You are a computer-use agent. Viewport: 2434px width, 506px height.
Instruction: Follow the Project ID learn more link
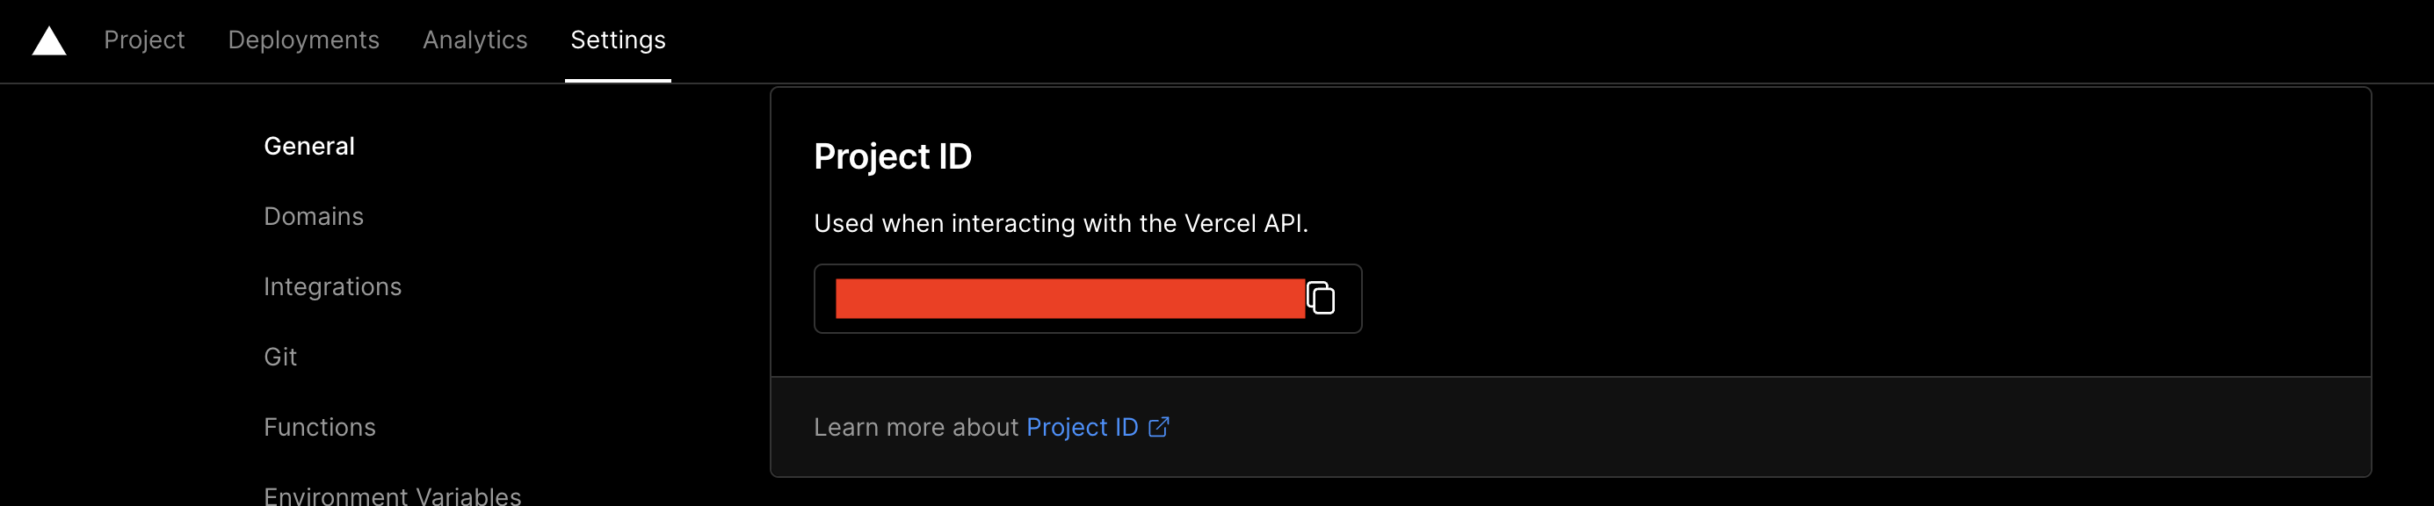coord(1083,427)
